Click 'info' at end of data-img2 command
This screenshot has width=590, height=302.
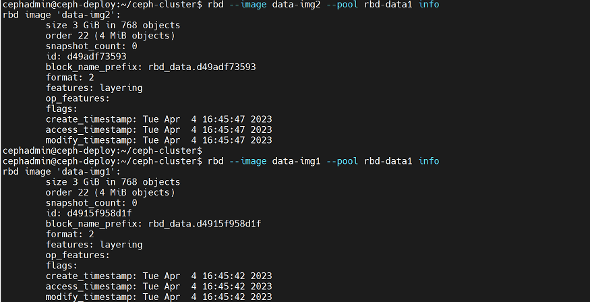428,5
